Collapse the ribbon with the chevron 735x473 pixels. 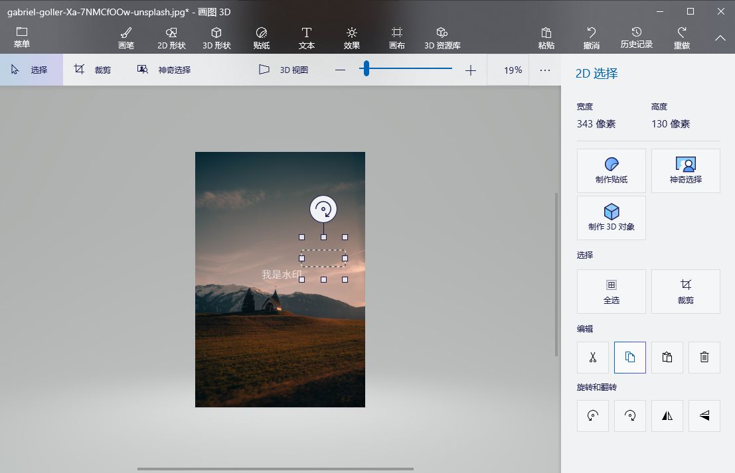(x=720, y=38)
